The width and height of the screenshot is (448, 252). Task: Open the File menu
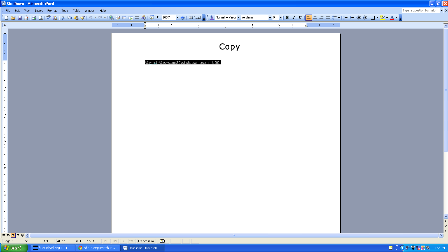[8, 11]
